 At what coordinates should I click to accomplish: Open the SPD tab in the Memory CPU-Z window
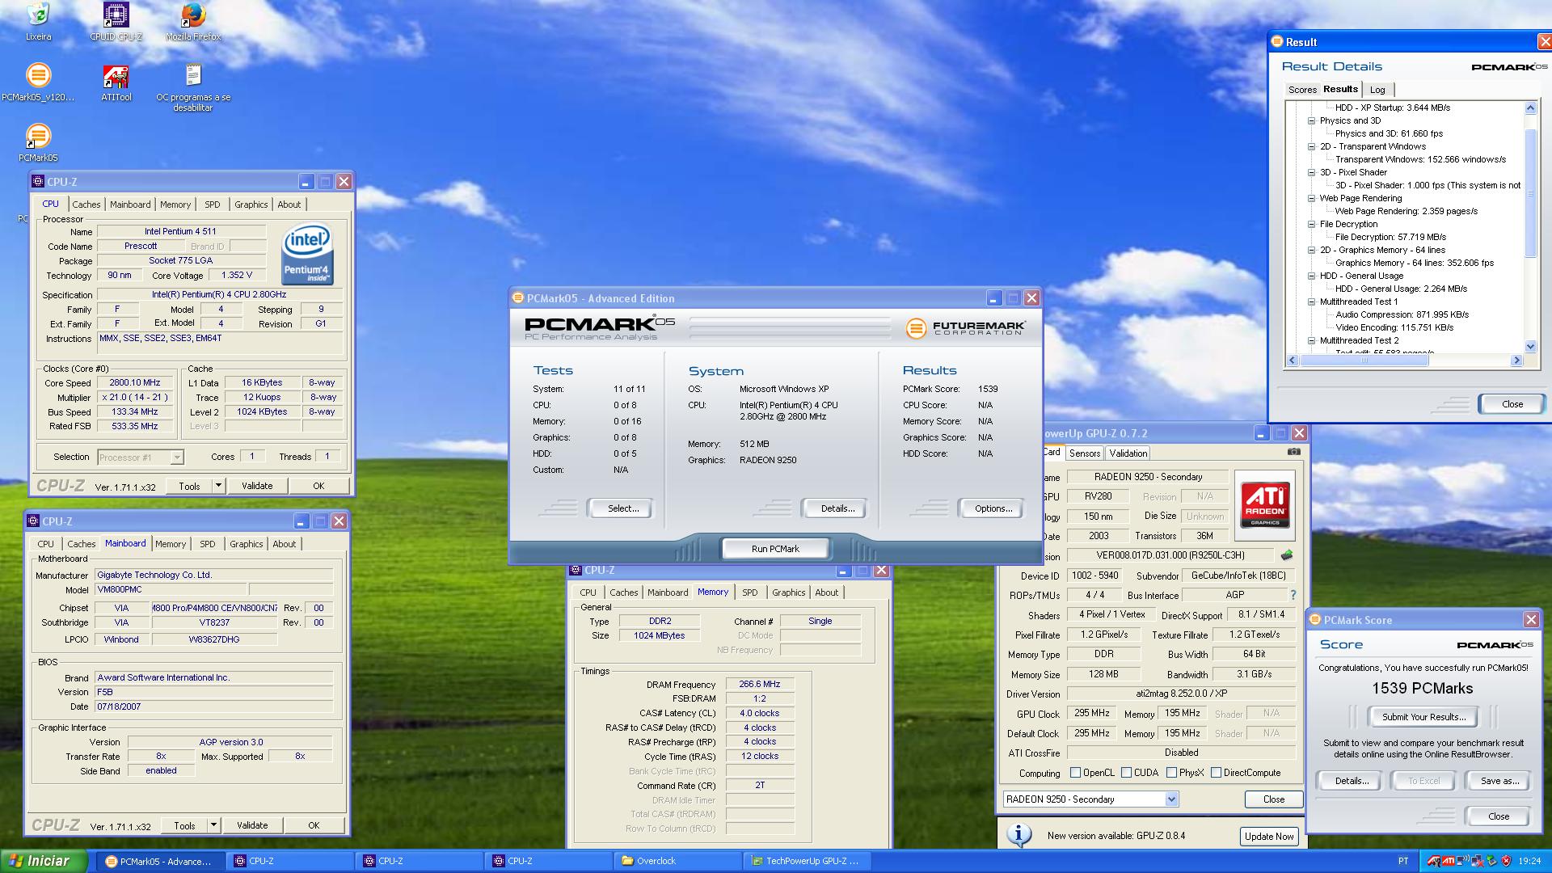click(x=750, y=593)
